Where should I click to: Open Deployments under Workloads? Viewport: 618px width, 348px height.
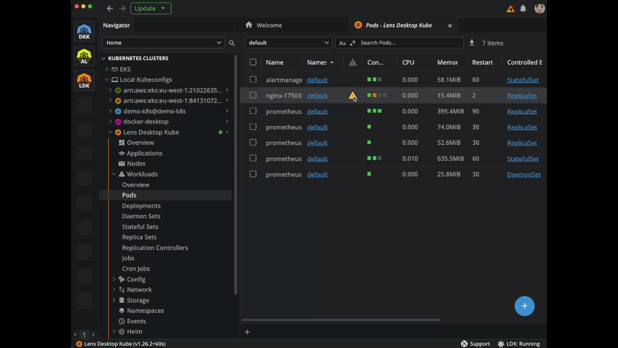(x=141, y=205)
